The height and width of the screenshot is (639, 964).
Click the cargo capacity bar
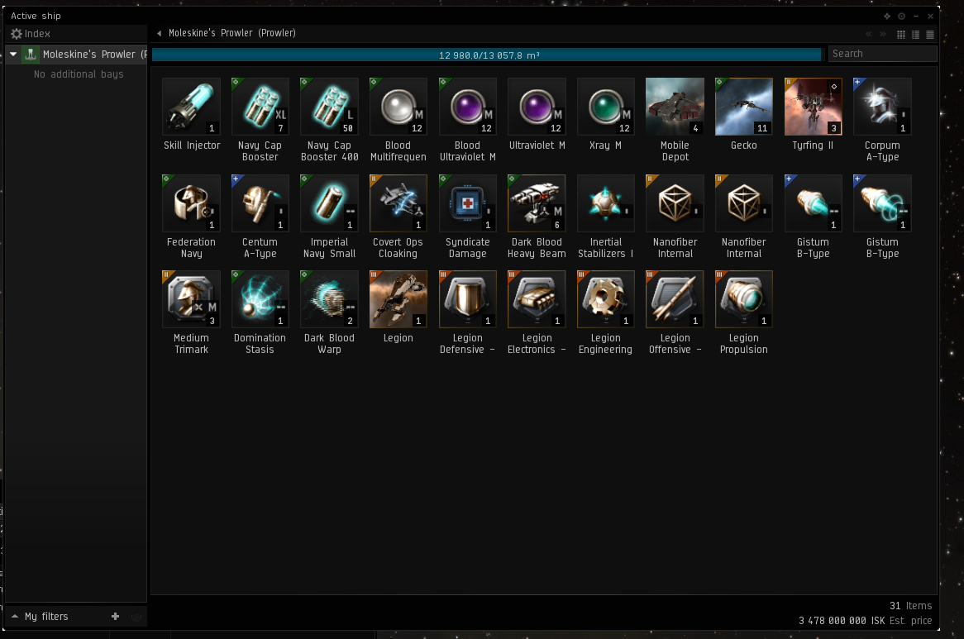click(x=487, y=55)
